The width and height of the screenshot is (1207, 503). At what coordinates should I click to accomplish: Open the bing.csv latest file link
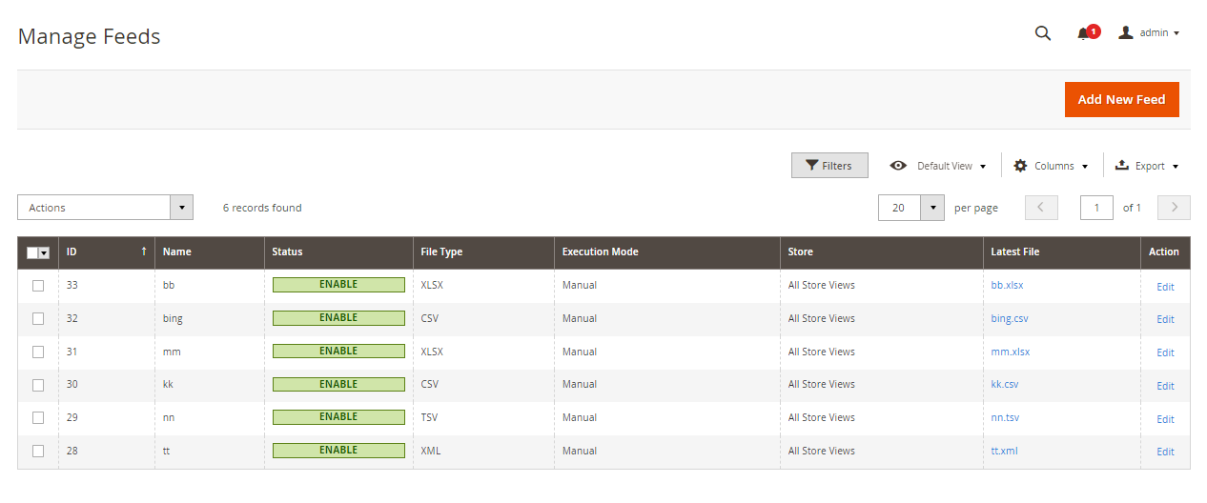coord(1010,318)
